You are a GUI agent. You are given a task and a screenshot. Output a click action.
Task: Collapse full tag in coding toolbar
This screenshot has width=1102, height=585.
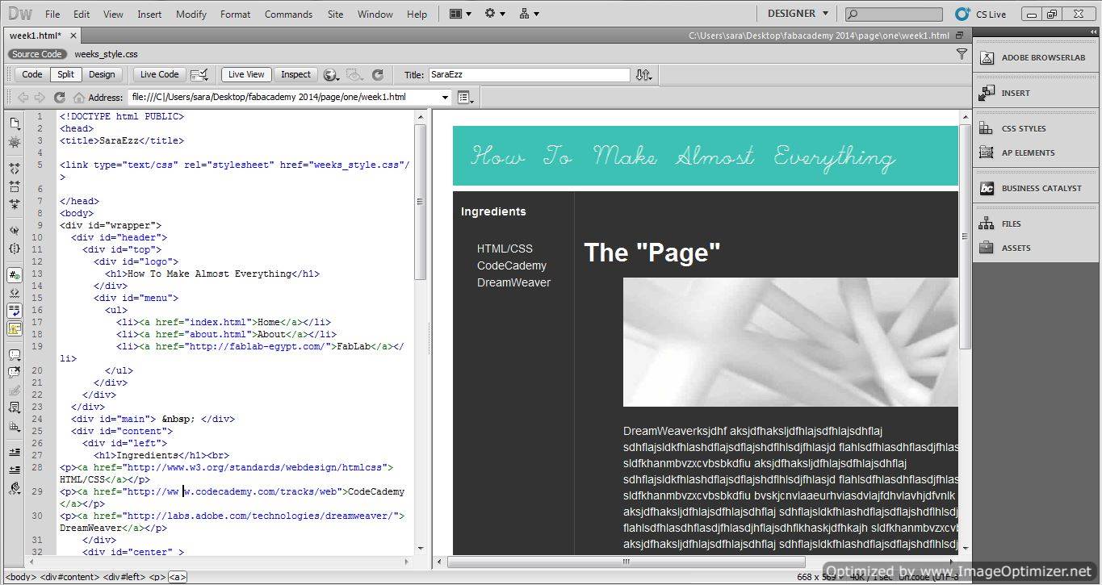[x=15, y=169]
